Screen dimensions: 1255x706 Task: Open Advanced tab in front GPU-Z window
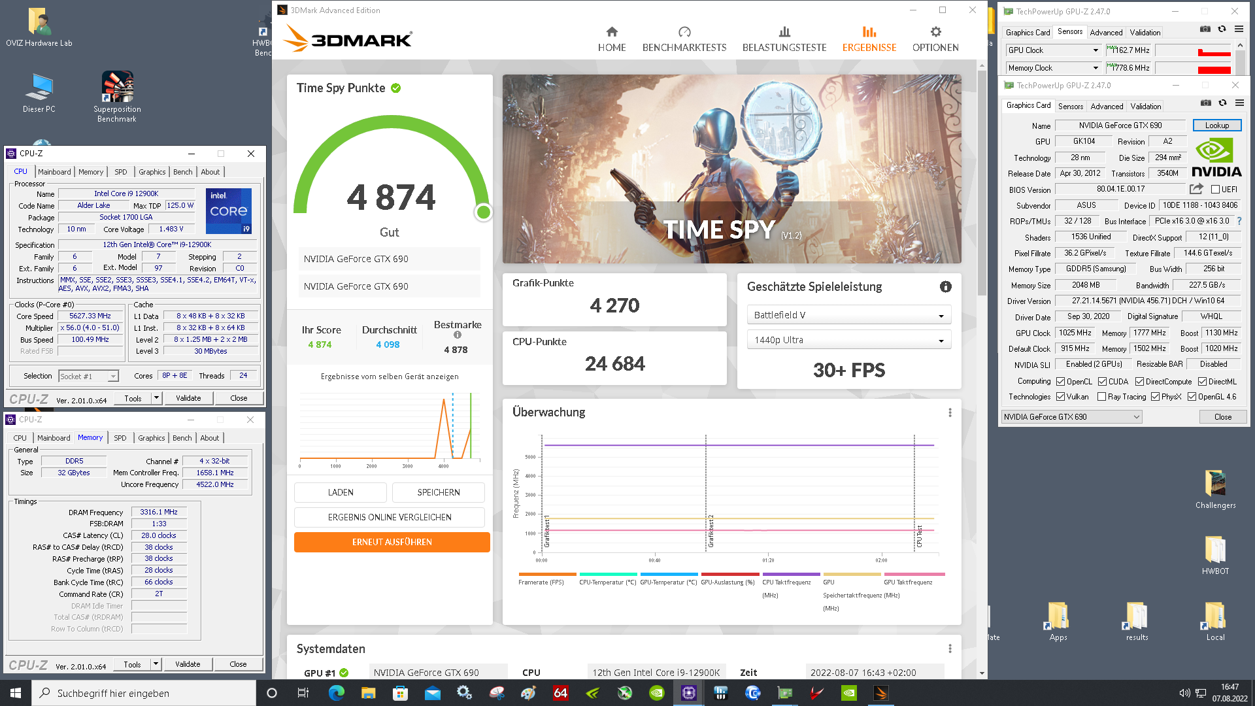click(1107, 107)
